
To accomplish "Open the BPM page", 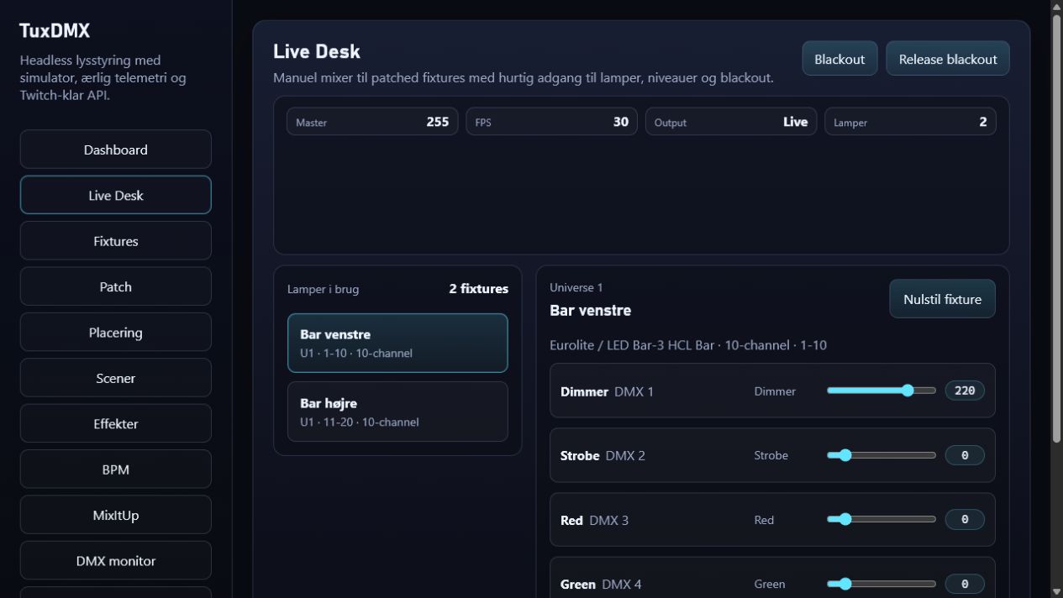I will click(115, 469).
